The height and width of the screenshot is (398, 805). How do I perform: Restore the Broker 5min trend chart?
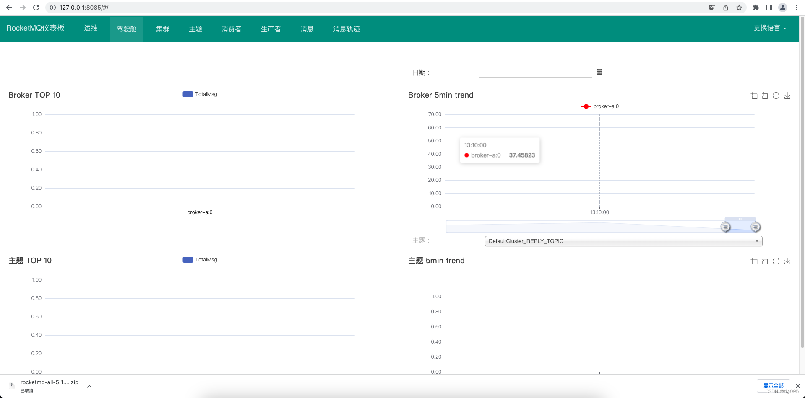(776, 96)
